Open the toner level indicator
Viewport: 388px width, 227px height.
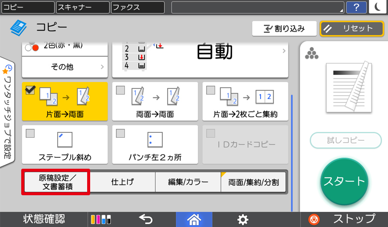[101, 219]
